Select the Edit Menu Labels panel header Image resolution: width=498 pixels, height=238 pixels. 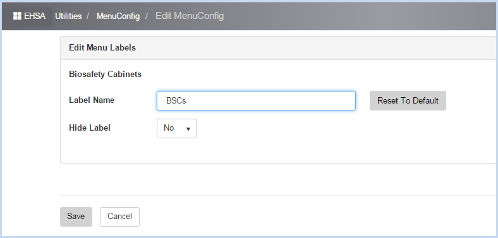(x=102, y=47)
